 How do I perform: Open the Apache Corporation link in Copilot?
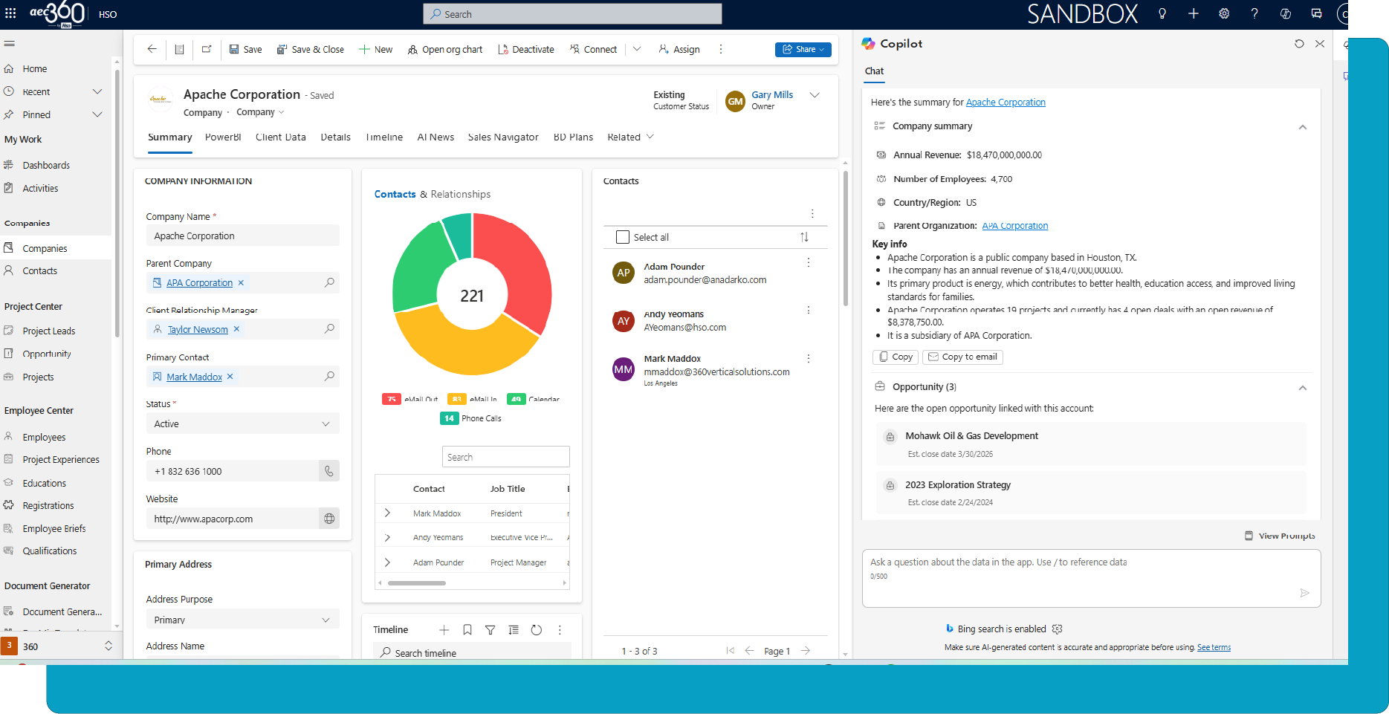tap(1005, 103)
